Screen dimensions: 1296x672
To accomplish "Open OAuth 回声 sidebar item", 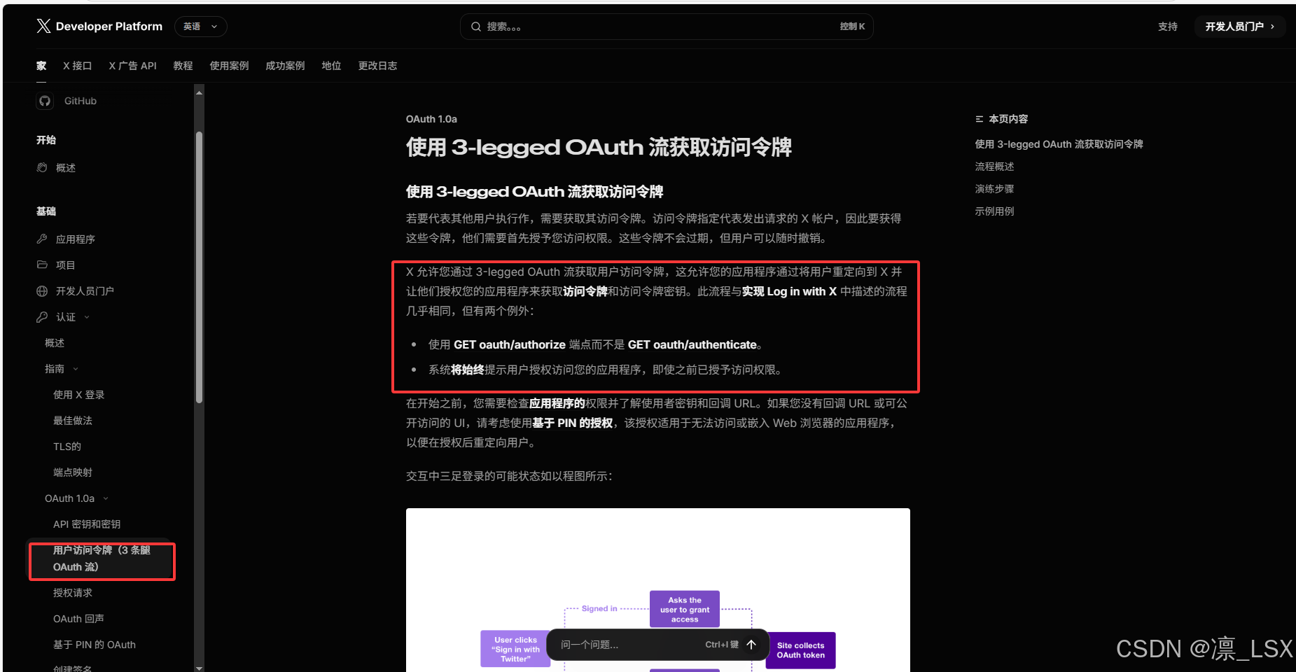I will (x=78, y=619).
